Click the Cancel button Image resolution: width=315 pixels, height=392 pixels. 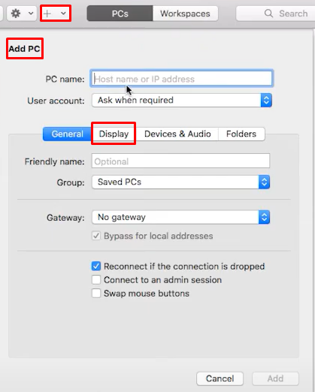(220, 378)
